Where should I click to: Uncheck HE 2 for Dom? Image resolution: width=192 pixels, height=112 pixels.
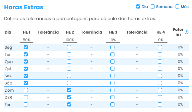(x=69, y=90)
